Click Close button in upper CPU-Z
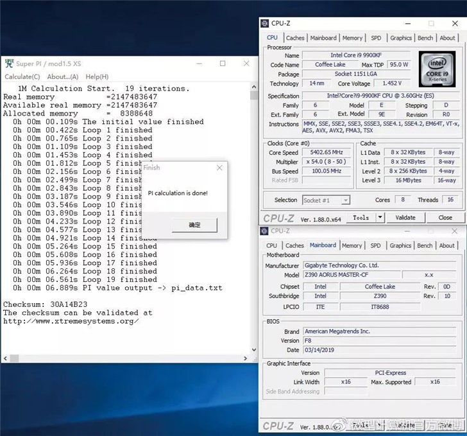Image resolution: width=467 pixels, height=436 pixels. (x=445, y=218)
